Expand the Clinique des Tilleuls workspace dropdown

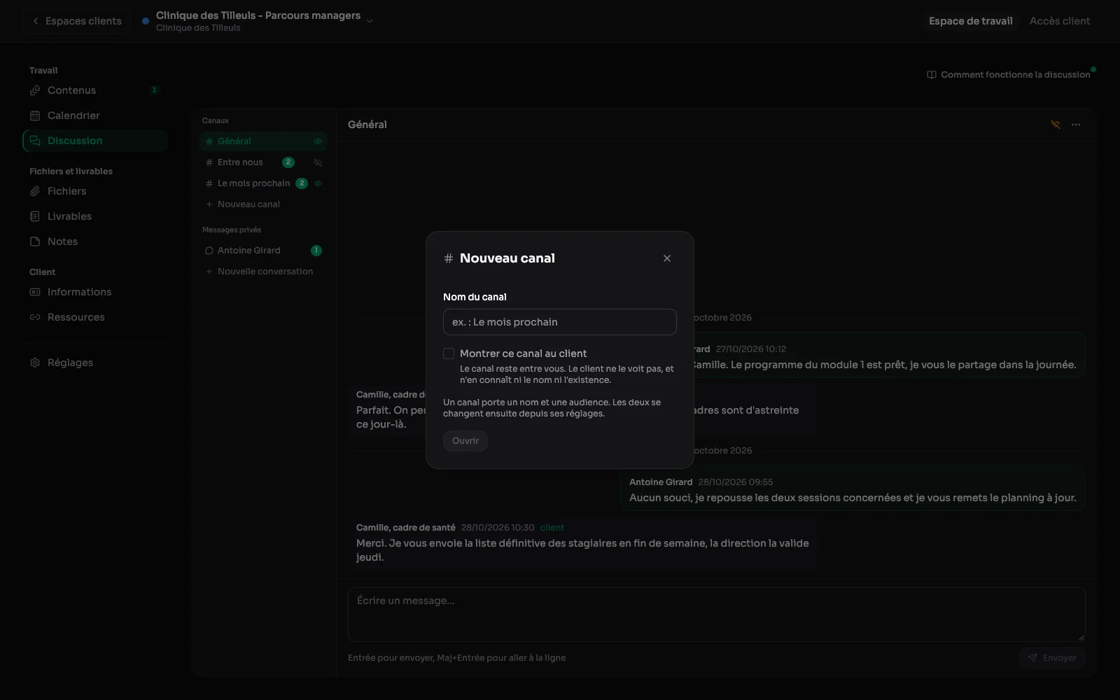tap(370, 21)
